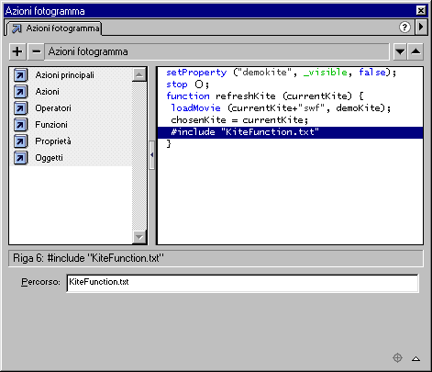Click the minus delete action button
This screenshot has width=432, height=372.
[x=36, y=51]
